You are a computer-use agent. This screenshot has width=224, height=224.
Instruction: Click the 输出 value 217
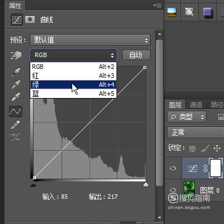pyautogui.click(x=113, y=197)
